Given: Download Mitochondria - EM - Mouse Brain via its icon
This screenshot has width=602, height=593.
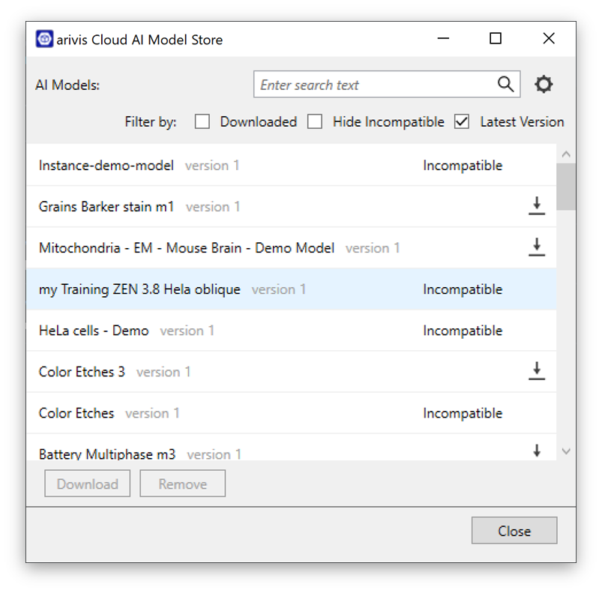Looking at the screenshot, I should pyautogui.click(x=537, y=247).
